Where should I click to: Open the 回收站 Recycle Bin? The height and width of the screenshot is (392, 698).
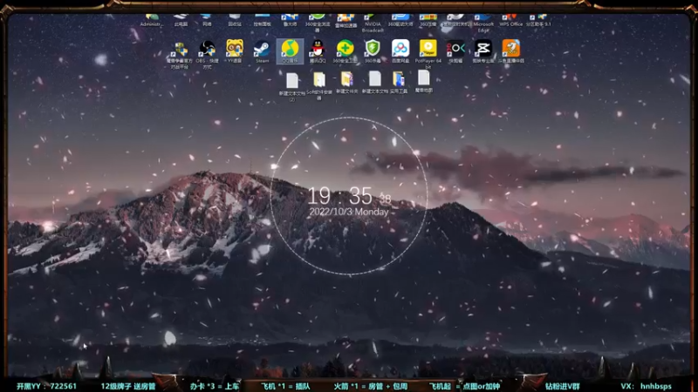tap(235, 20)
